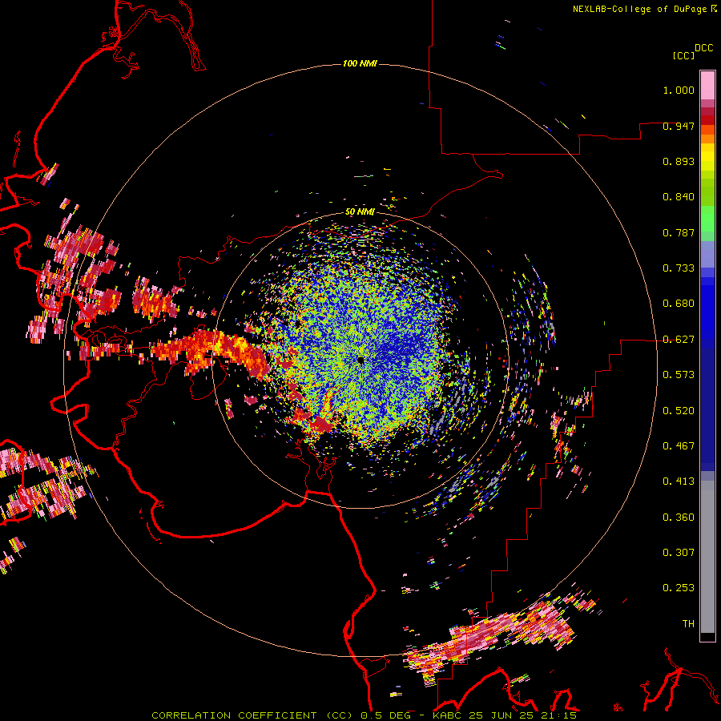Click the 0.787 color scale value

click(x=679, y=232)
